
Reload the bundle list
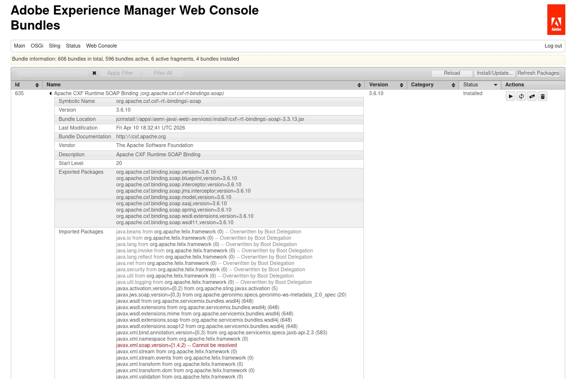tap(452, 73)
